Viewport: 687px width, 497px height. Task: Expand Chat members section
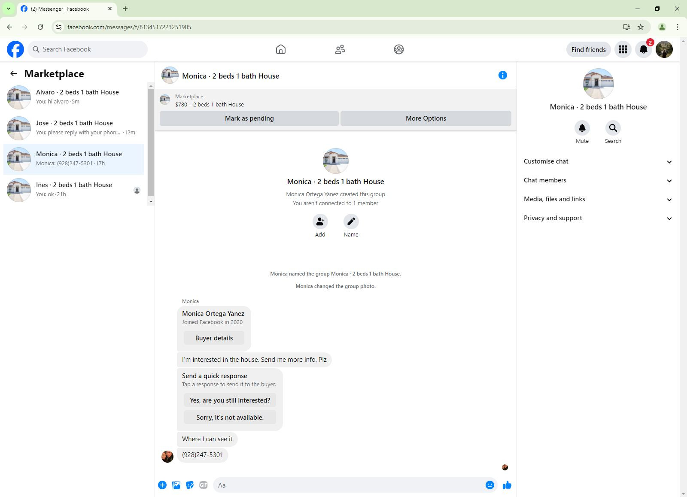tap(598, 180)
